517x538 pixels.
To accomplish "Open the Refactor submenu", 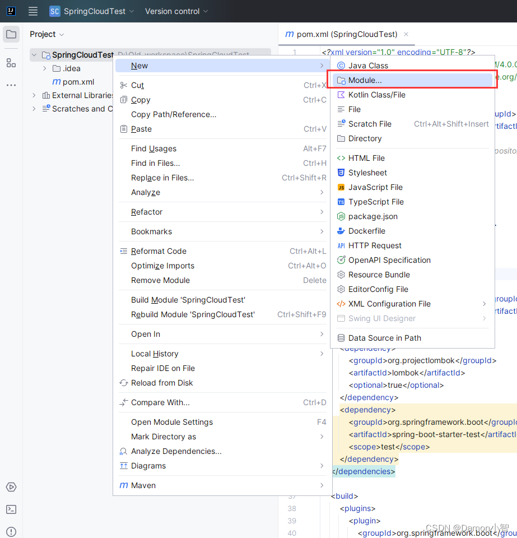I will point(222,212).
